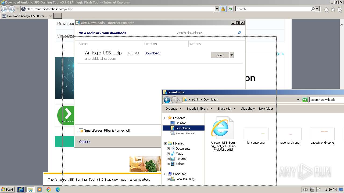The height and width of the screenshot is (193, 344).
Task: Open Organize dropdown menu in Explorer
Action: (x=173, y=109)
